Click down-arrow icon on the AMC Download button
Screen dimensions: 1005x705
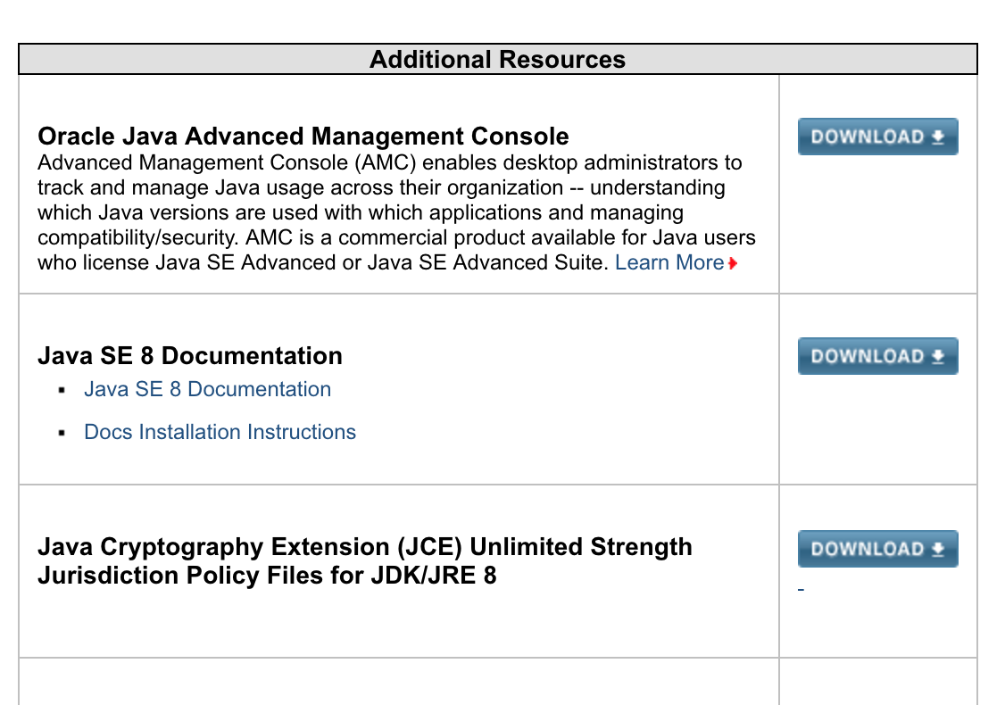pyautogui.click(x=937, y=137)
